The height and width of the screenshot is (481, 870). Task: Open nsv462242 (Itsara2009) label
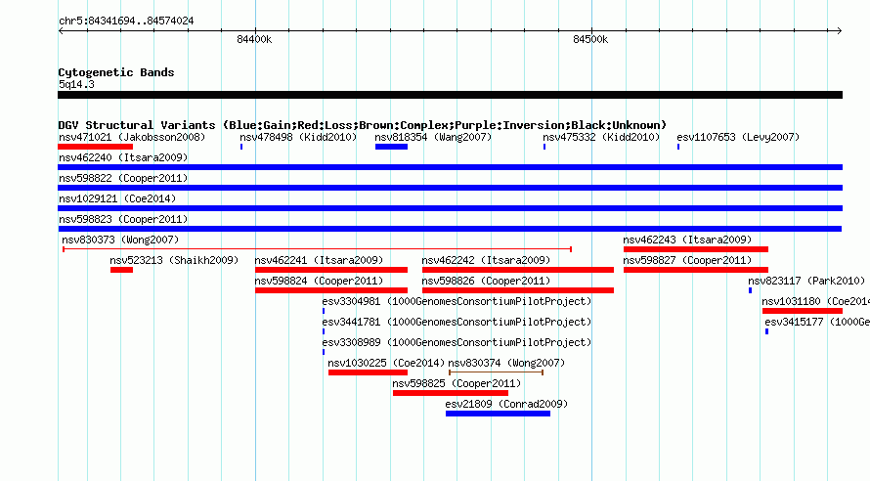[x=486, y=260]
